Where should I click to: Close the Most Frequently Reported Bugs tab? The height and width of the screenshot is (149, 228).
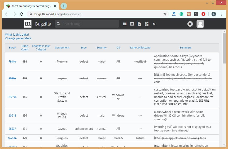[x=55, y=6]
